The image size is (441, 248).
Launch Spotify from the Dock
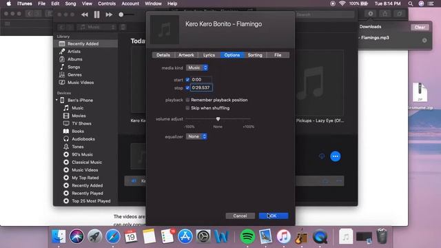click(247, 236)
